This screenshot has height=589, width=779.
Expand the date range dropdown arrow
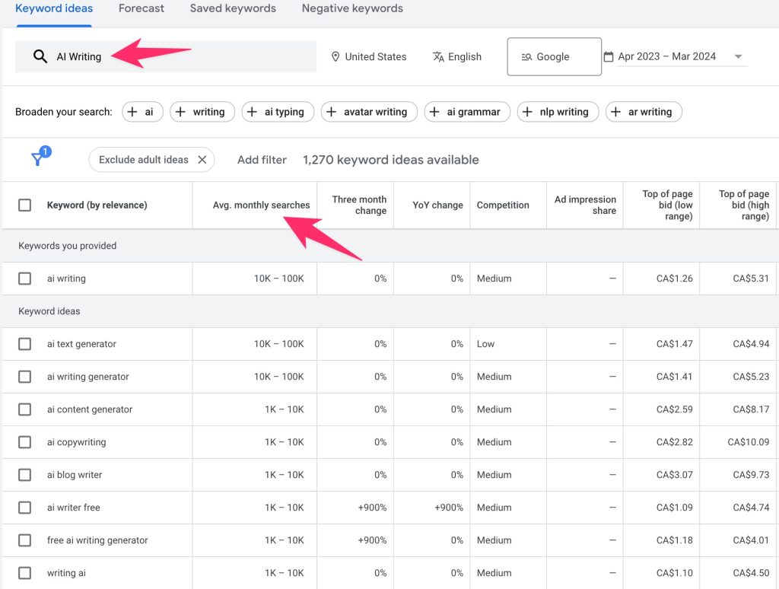pos(738,57)
